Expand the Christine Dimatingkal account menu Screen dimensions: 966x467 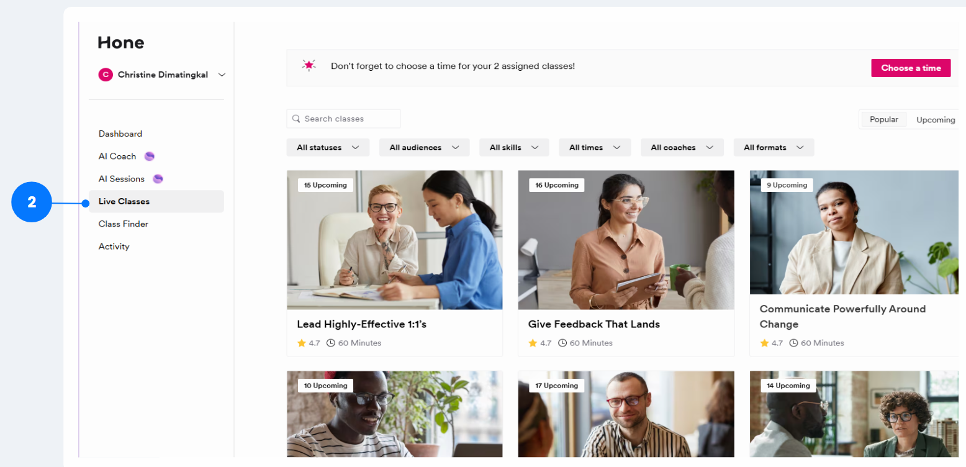pyautogui.click(x=222, y=75)
